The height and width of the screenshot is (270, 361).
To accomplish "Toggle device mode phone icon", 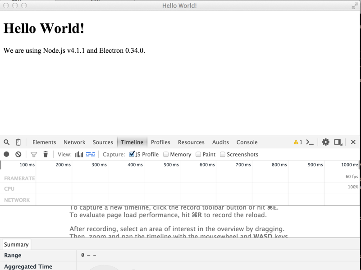I will (18, 142).
